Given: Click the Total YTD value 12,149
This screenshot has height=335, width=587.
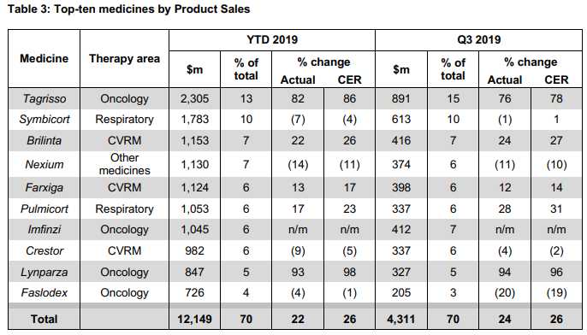Looking at the screenshot, I should point(195,319).
